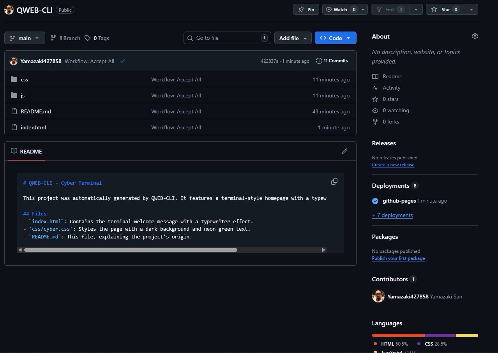Pin the repository with the Pin button
This screenshot has width=498, height=353.
click(x=306, y=9)
